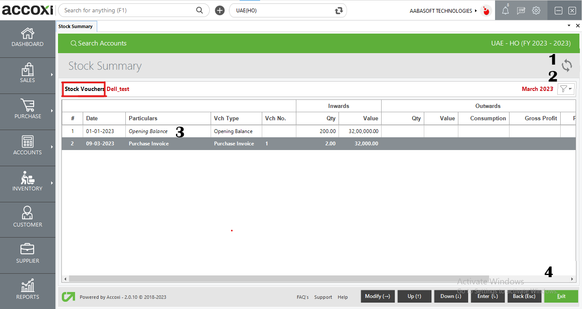Open the settings gear icon

(536, 11)
